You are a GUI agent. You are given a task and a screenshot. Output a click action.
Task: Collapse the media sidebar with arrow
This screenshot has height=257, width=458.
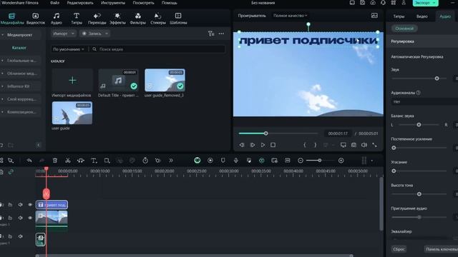click(38, 145)
